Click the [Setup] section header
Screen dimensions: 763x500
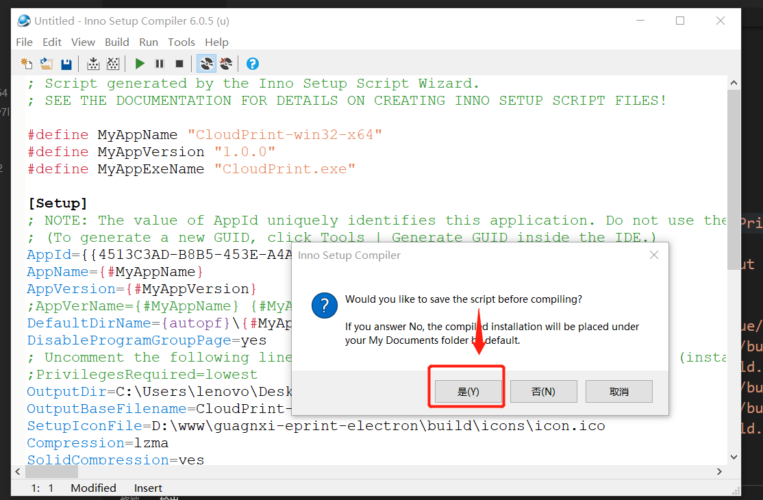point(58,203)
